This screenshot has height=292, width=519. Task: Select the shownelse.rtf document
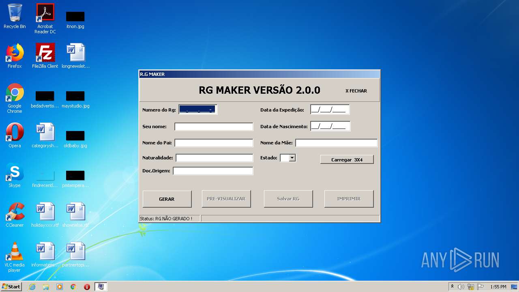pos(75,215)
